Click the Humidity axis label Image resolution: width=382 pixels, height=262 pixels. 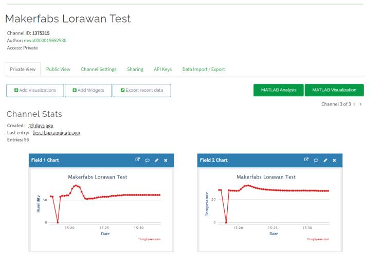(x=38, y=204)
